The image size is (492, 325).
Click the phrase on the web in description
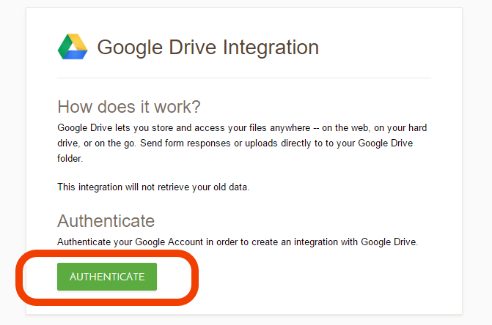click(345, 128)
